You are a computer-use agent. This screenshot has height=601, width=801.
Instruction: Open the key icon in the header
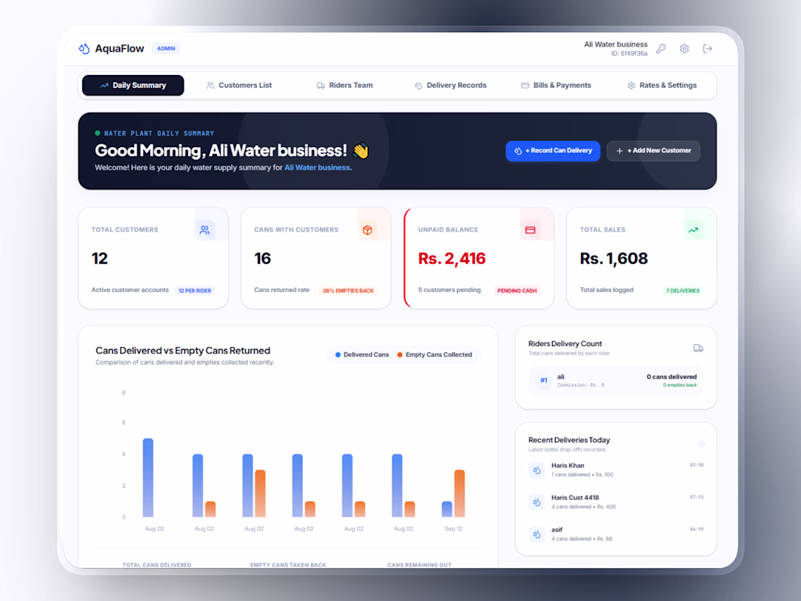tap(661, 49)
